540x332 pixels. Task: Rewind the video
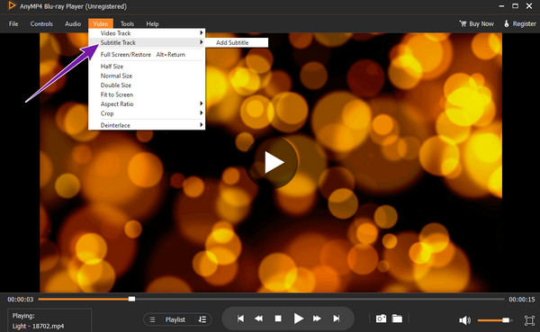coord(258,319)
